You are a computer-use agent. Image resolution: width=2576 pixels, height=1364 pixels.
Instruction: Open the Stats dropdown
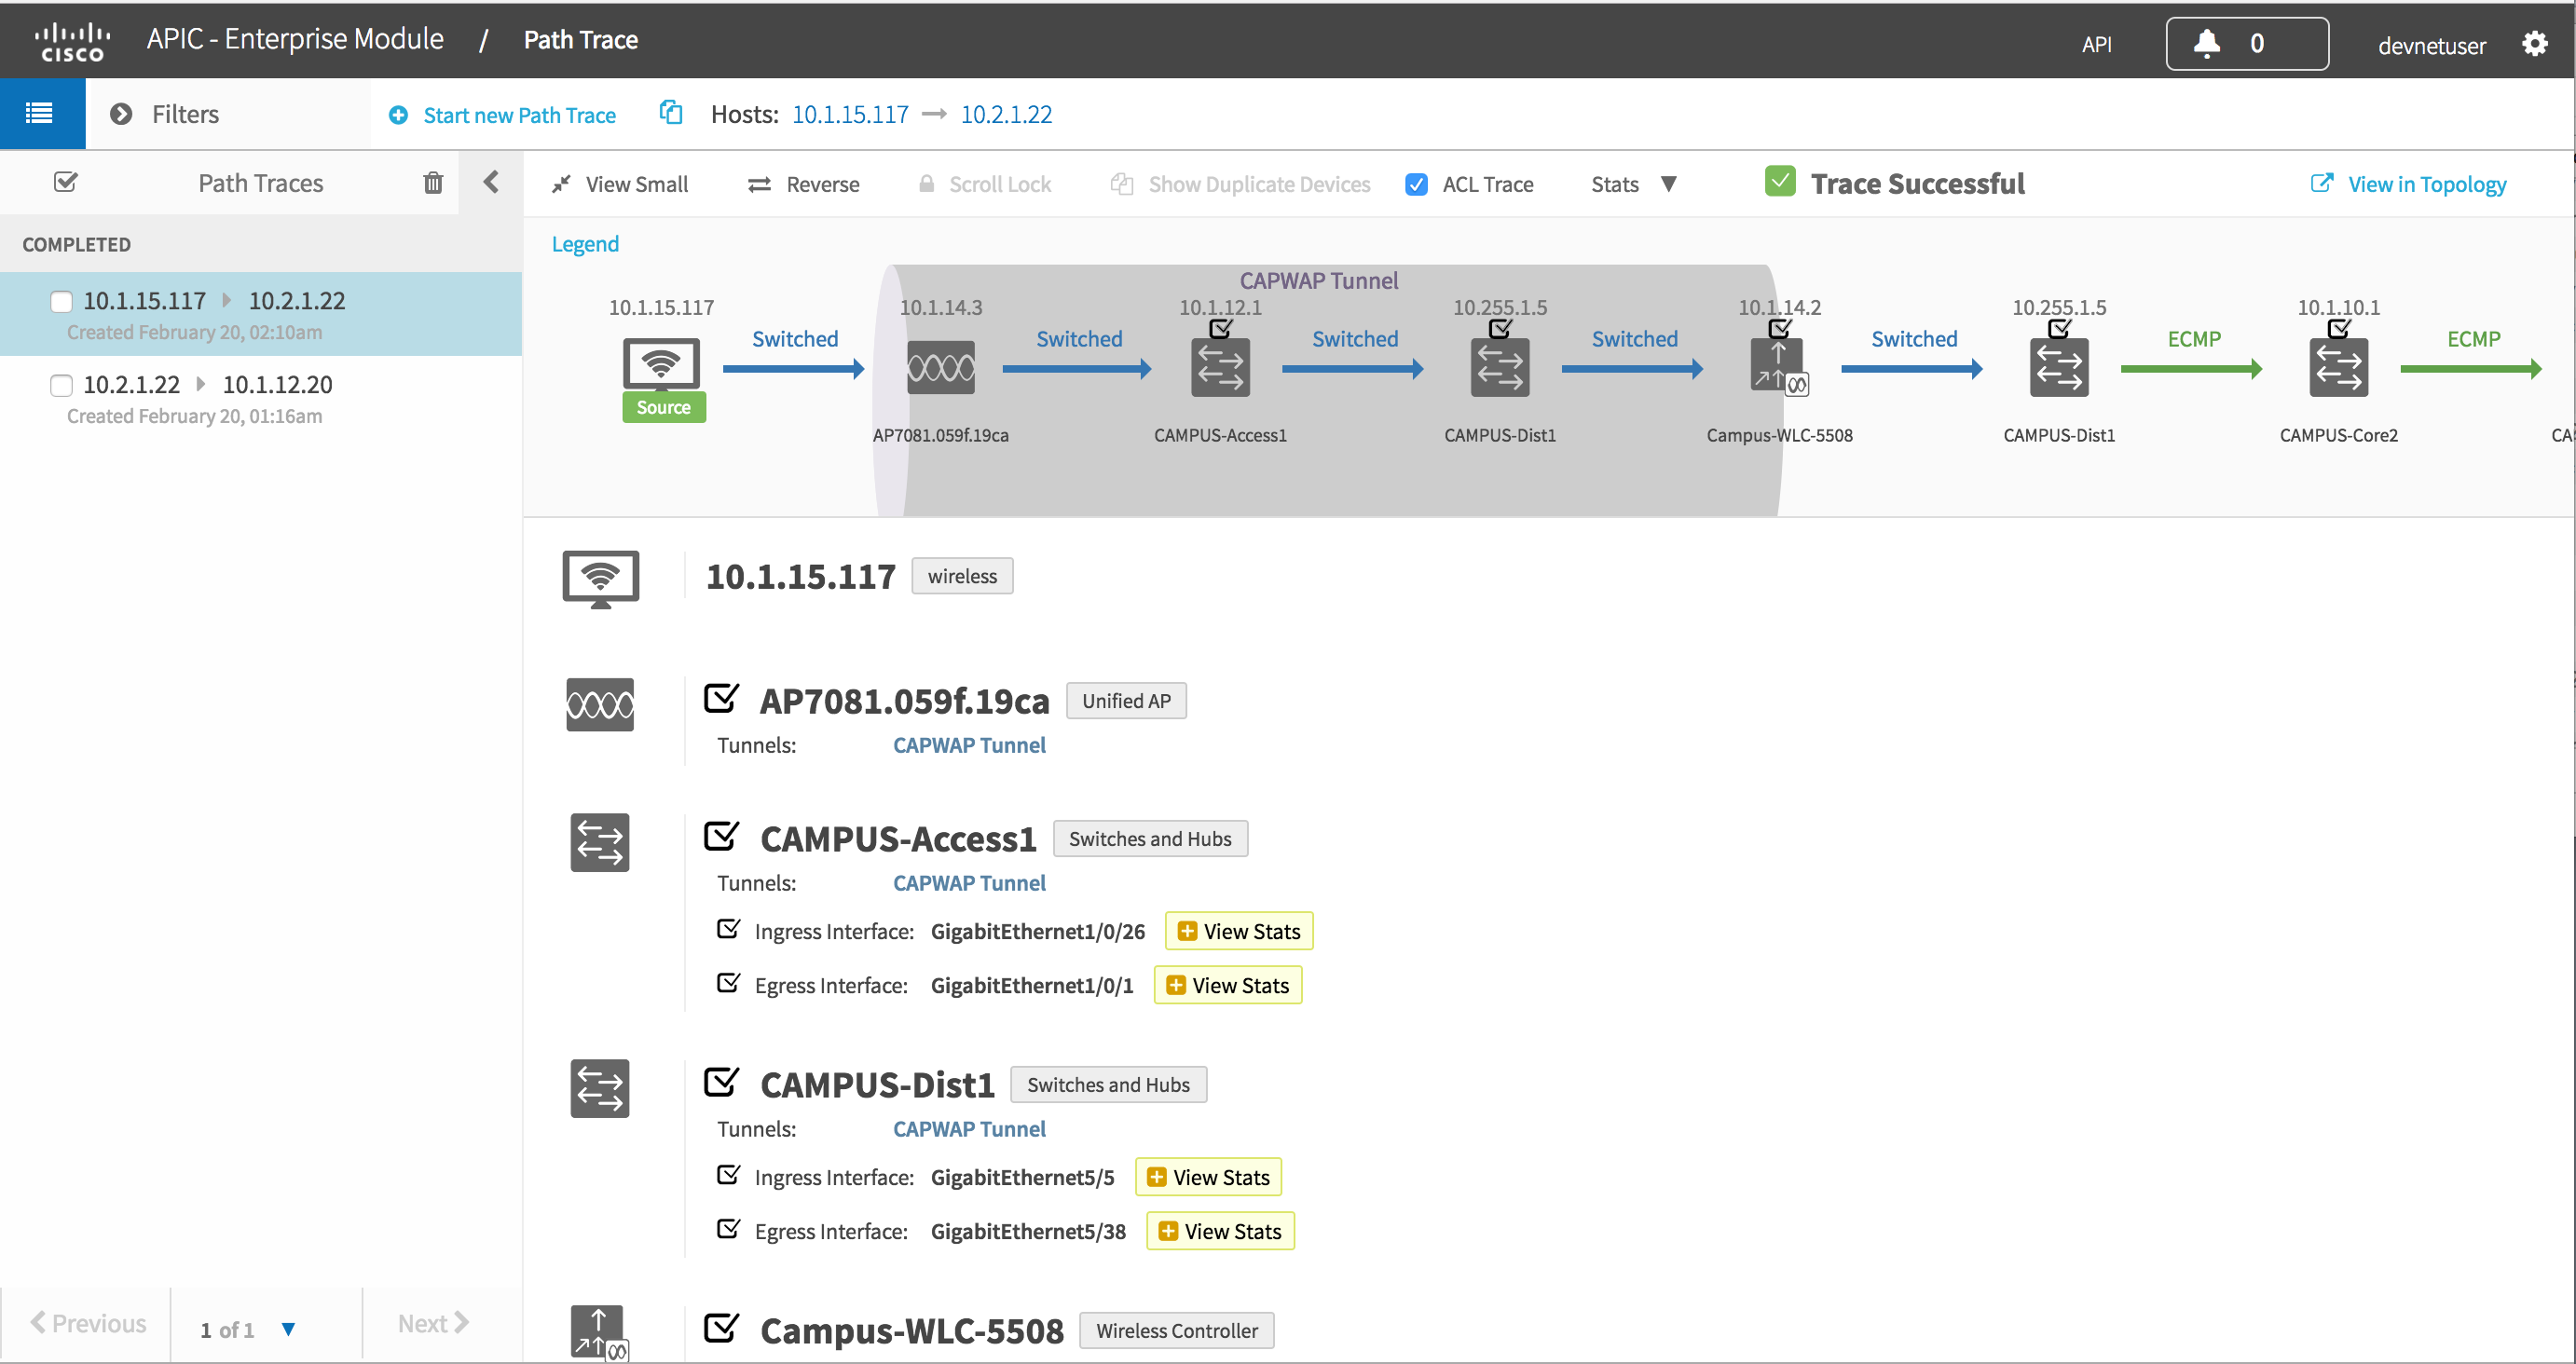[x=1634, y=184]
